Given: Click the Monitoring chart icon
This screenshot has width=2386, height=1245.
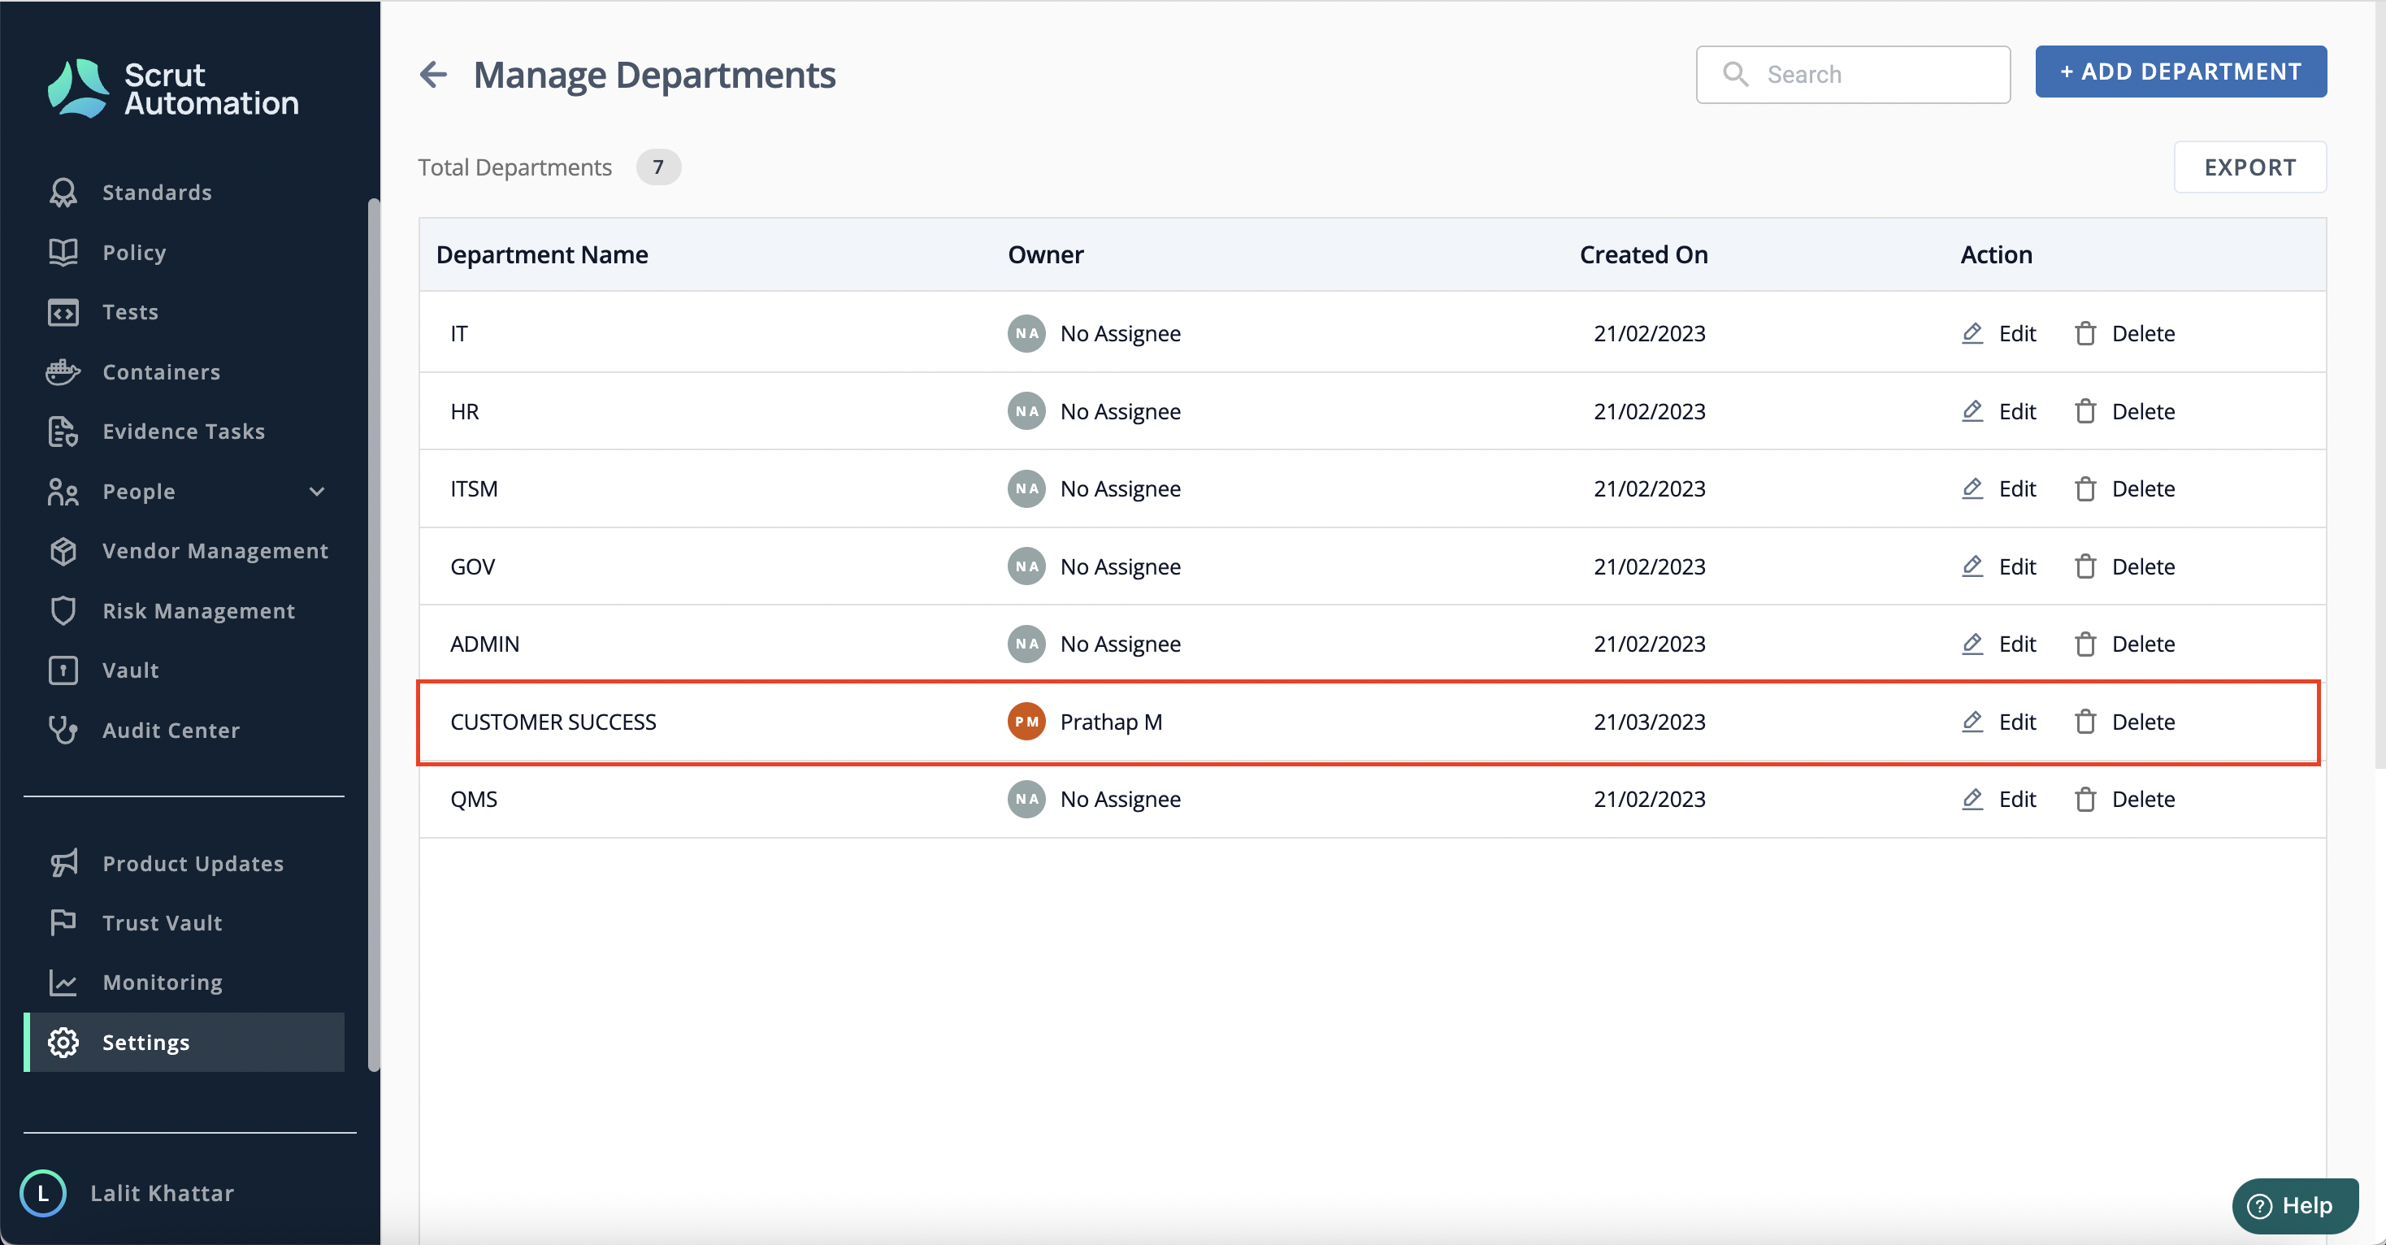Looking at the screenshot, I should tap(63, 982).
